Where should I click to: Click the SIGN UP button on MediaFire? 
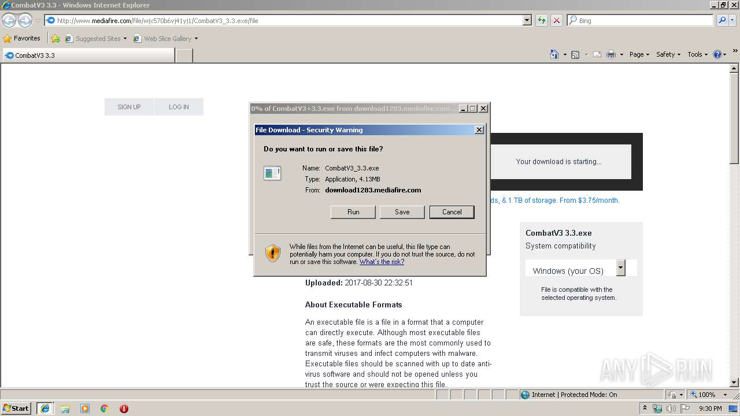129,107
